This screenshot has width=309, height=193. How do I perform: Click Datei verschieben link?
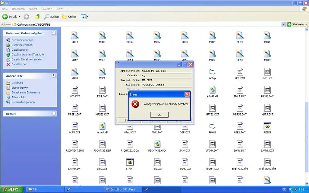point(22,45)
